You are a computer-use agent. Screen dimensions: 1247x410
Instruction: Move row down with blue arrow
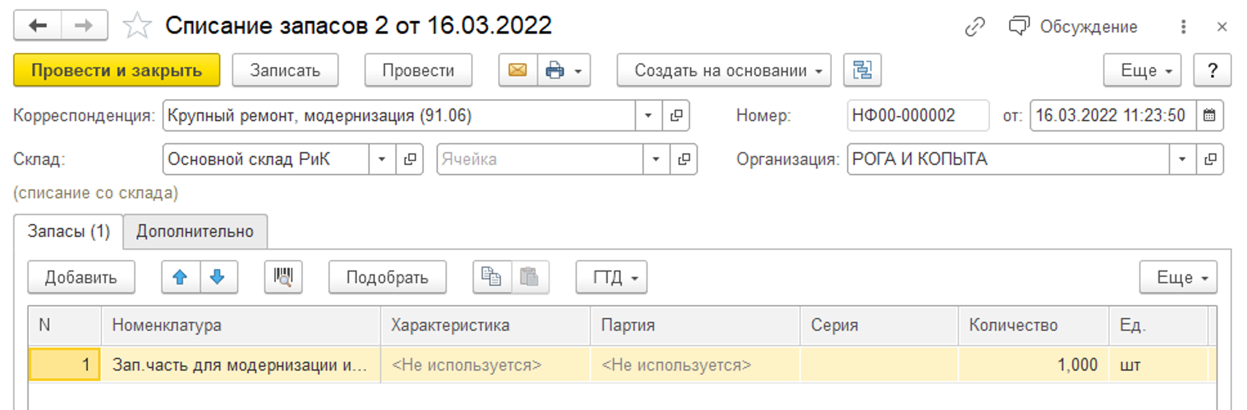point(217,277)
